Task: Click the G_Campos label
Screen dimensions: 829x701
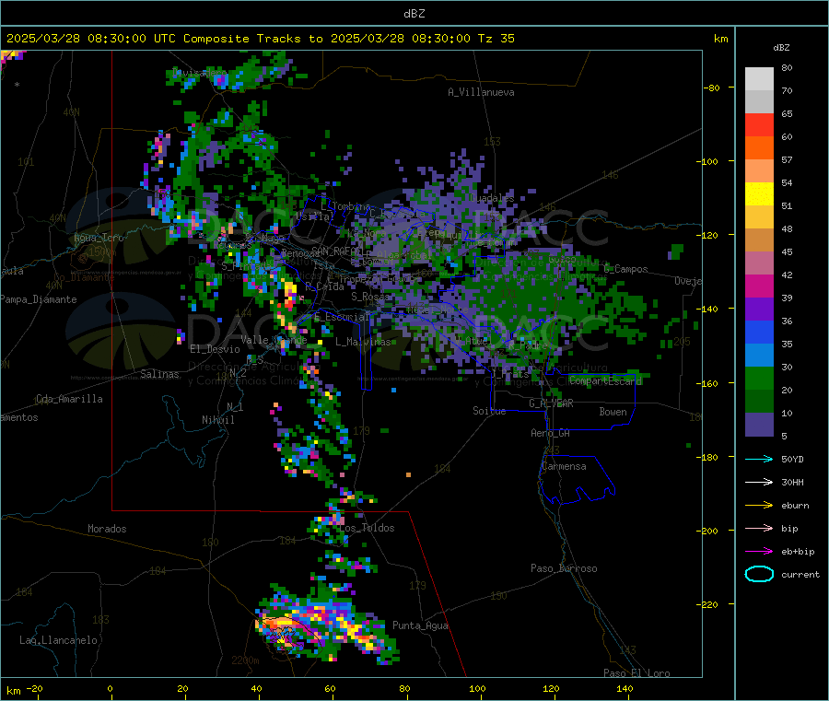Action: (626, 269)
